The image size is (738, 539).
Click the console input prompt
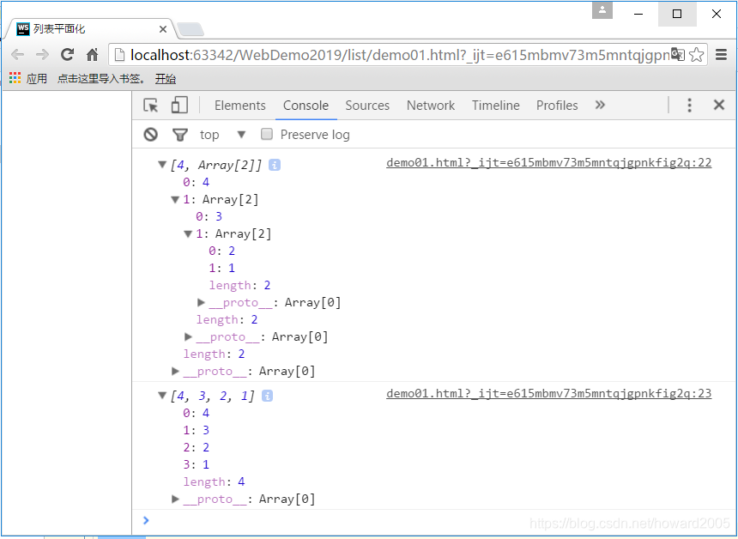tap(433, 520)
